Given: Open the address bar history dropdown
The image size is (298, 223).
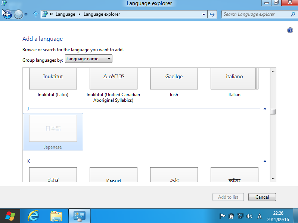Looking at the screenshot, I should (x=204, y=15).
